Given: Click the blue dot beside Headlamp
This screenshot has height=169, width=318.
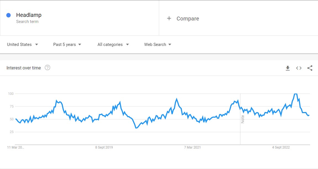Looking at the screenshot, I should (x=9, y=15).
